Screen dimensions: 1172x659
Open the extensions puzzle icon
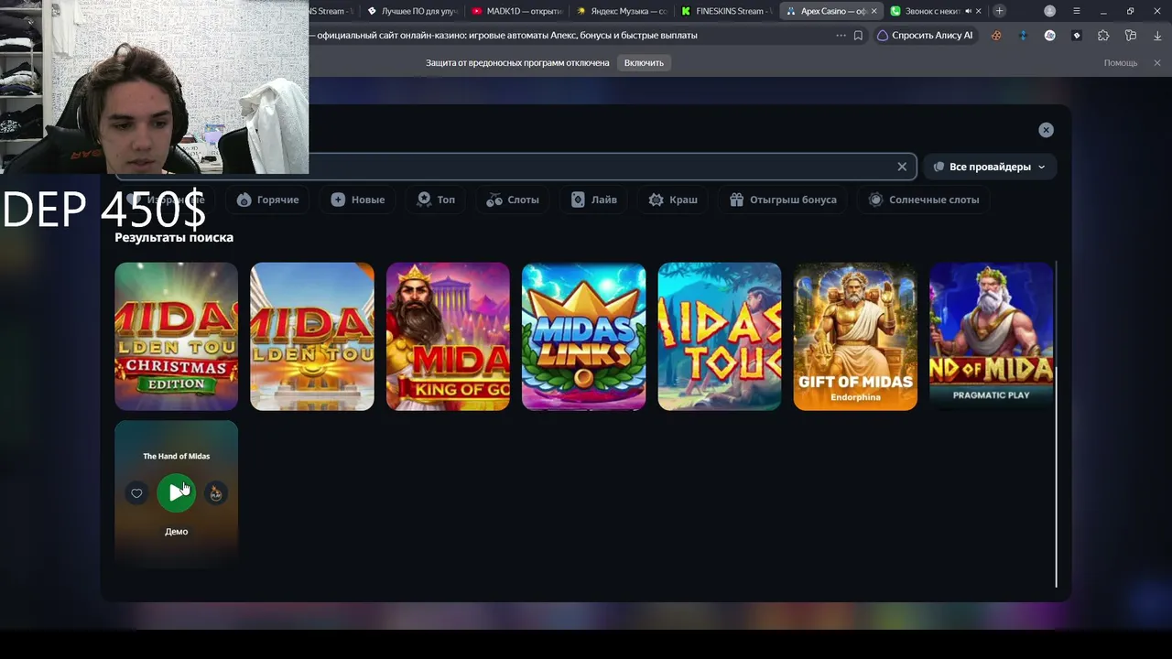coord(1103,36)
